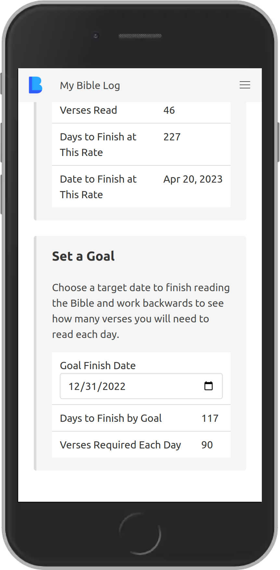Tap the calendar icon beside the goal date
Screen dimensions: 280x570
tap(209, 386)
